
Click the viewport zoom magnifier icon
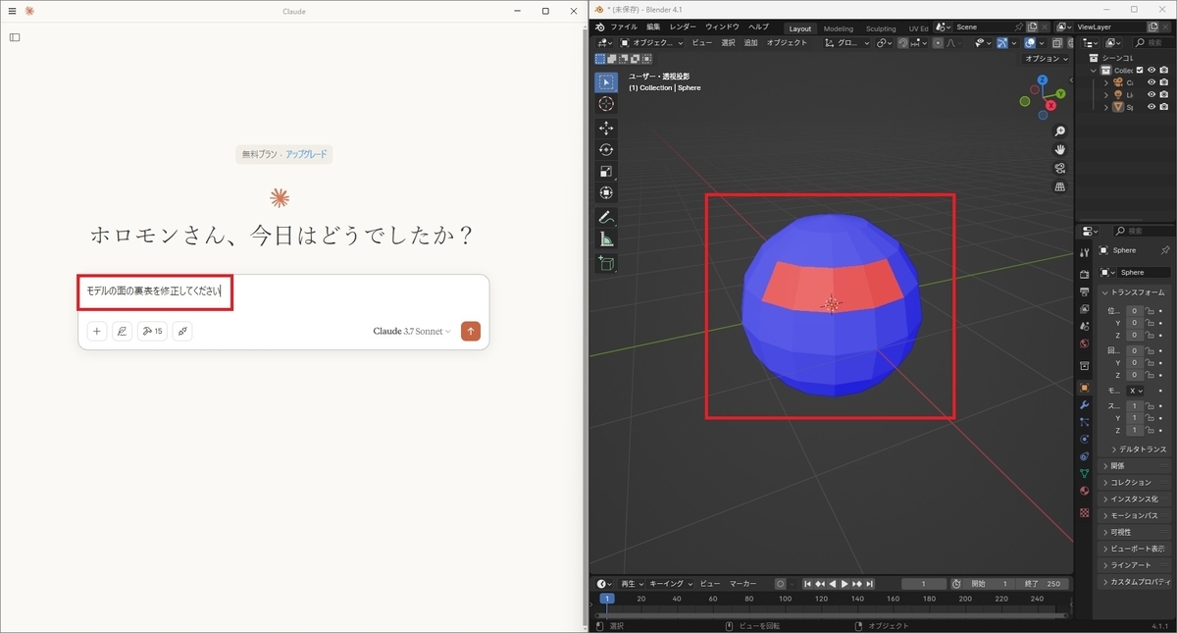tap(1060, 132)
